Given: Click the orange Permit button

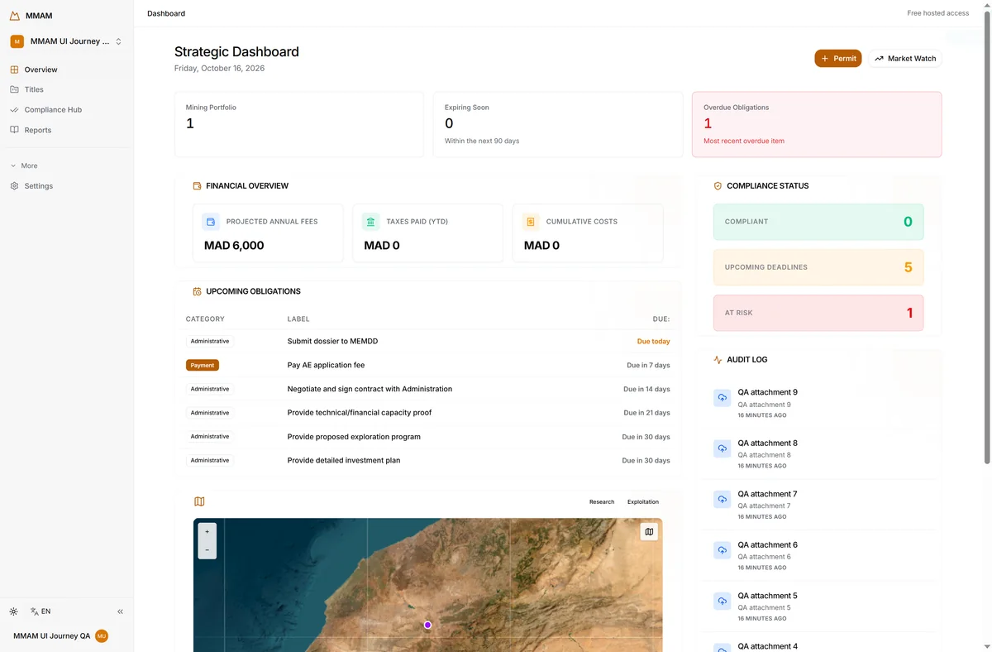Looking at the screenshot, I should tap(838, 59).
